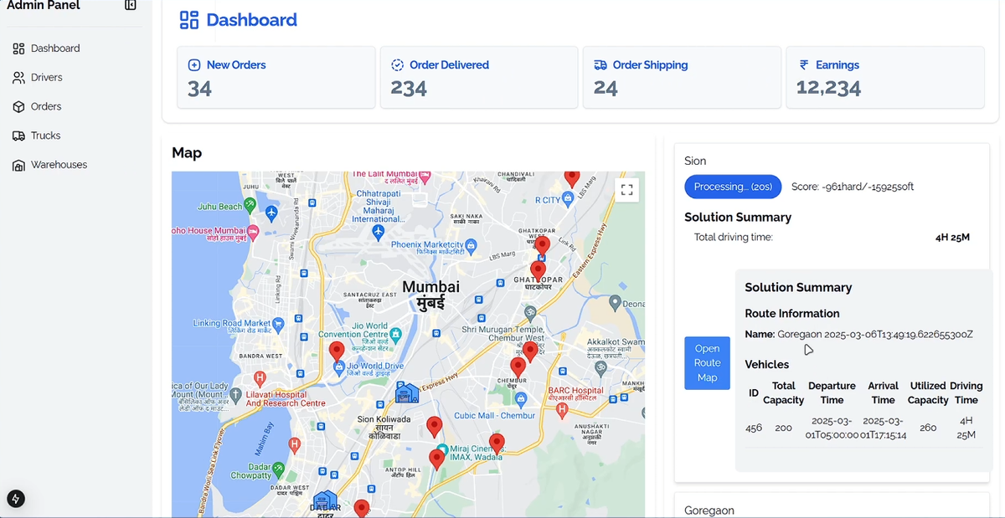Click the Soho House Mumbai hotel marker

(253, 232)
